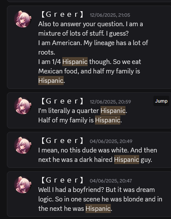This screenshot has width=171, height=219.
Task: Select the 'I'm literally a quarter Hispanic' result
Action: 89,110
